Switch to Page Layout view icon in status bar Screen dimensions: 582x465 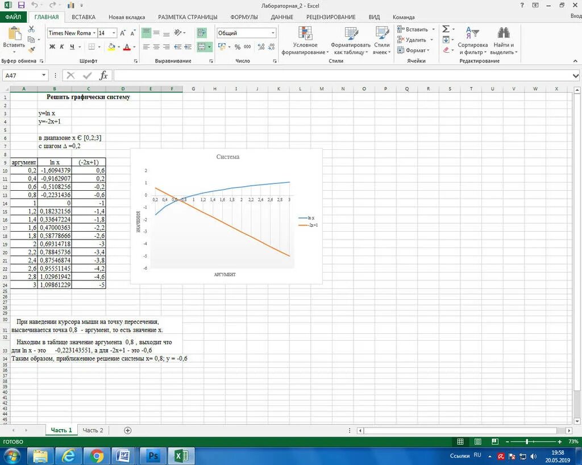tap(477, 442)
